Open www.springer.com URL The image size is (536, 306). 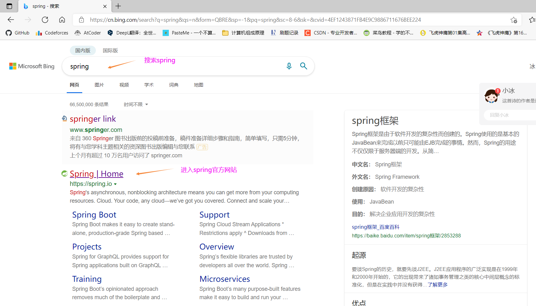click(x=96, y=130)
